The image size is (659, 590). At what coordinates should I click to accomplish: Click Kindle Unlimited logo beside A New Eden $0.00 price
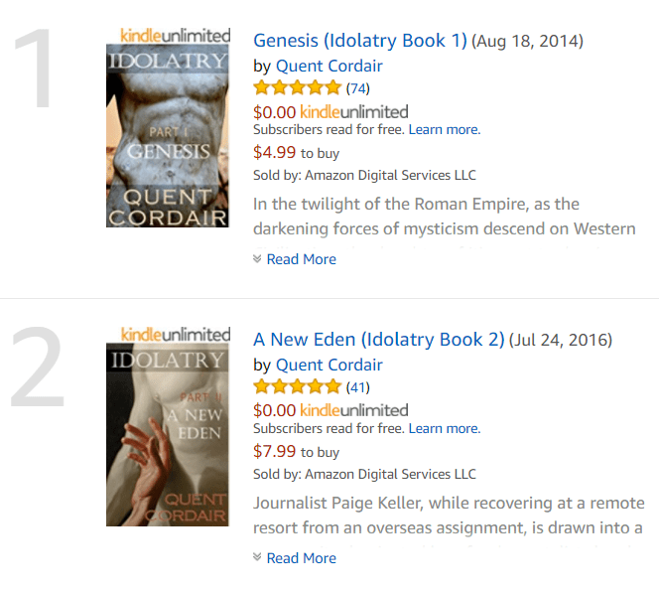tap(353, 409)
